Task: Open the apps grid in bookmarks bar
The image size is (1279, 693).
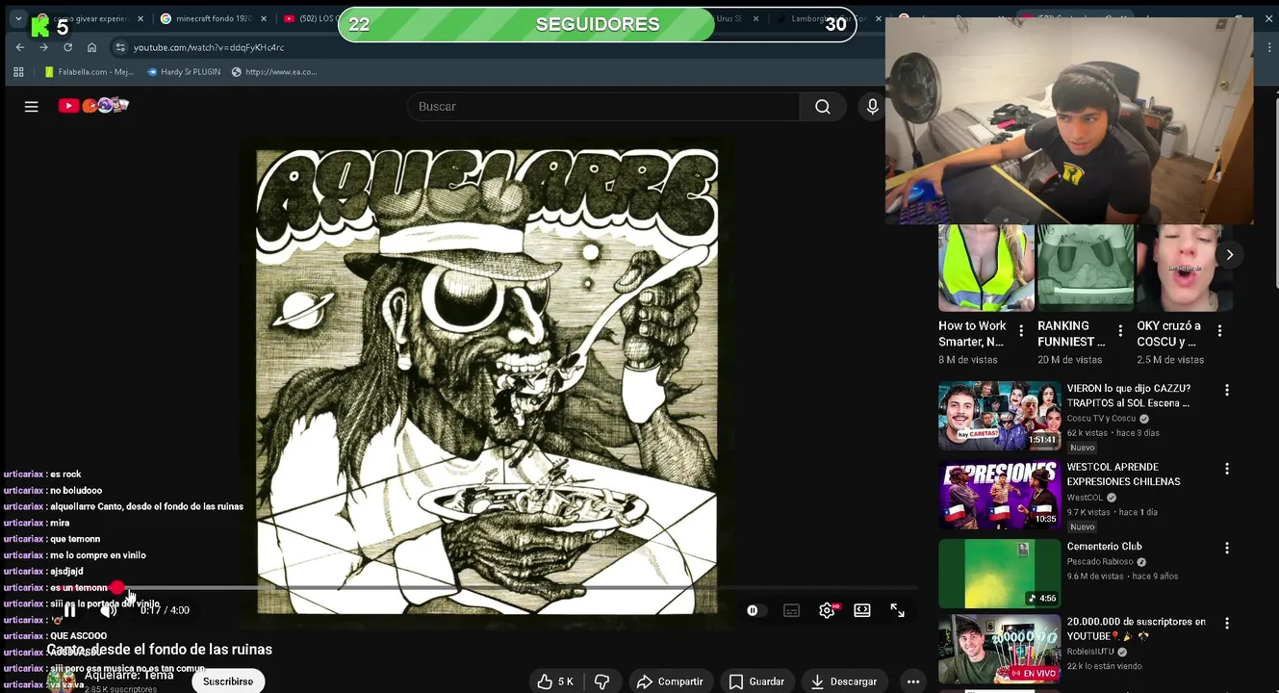Action: pyautogui.click(x=18, y=72)
